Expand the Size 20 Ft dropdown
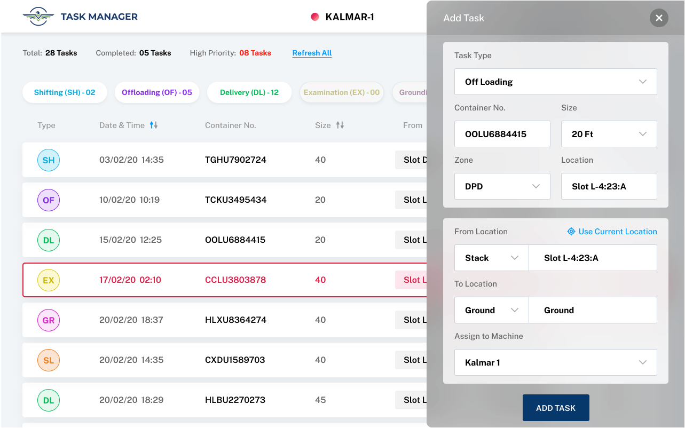The image size is (685, 428). 609,134
